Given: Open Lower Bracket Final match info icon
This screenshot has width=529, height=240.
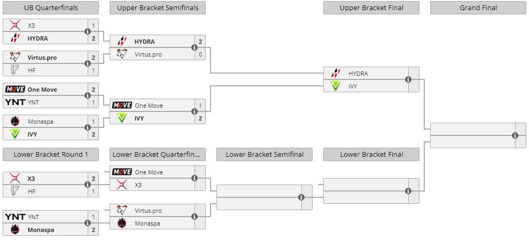Looking at the screenshot, I should 408,191.
